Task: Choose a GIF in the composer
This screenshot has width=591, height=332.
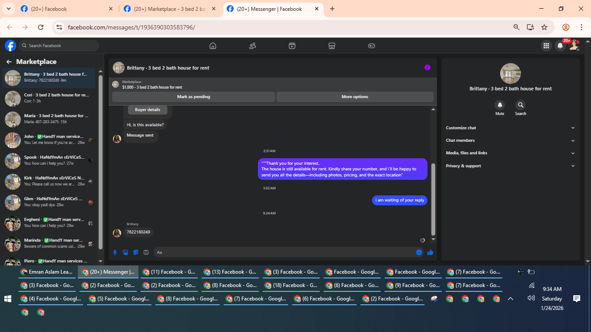Action: [146, 252]
